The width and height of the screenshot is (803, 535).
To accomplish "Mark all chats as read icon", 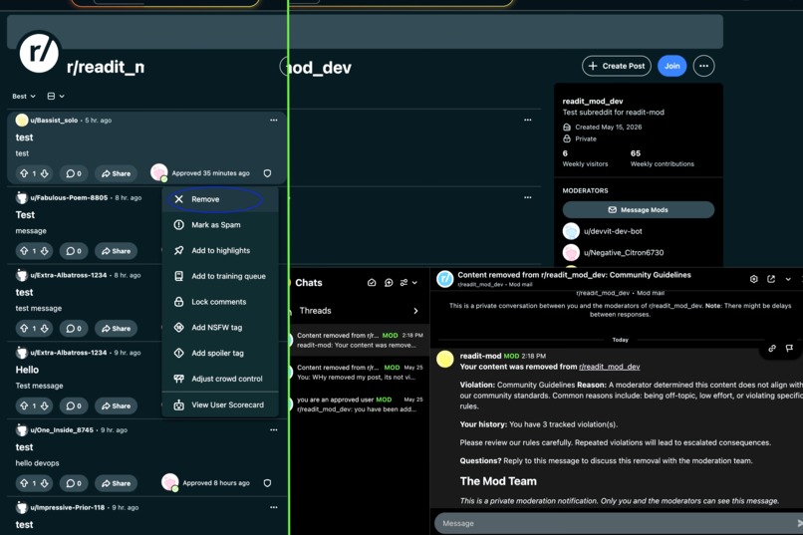I will [372, 283].
